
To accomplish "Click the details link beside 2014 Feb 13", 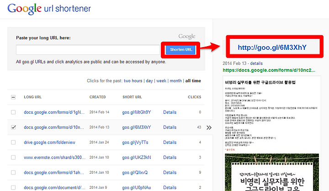I will (256, 64).
